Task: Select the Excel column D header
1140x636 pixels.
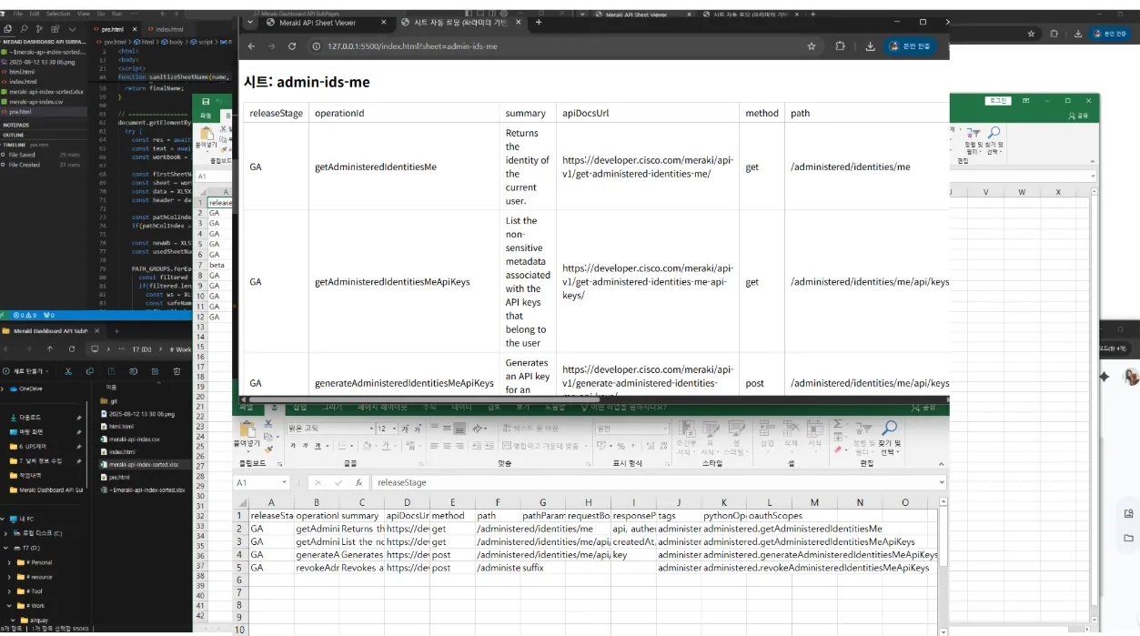Action: [x=407, y=502]
